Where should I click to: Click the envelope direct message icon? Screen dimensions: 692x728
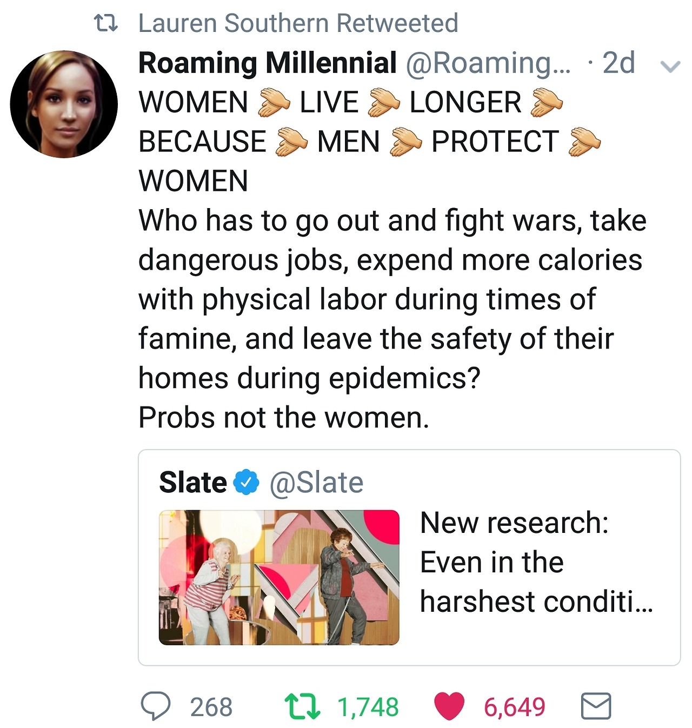click(x=596, y=706)
